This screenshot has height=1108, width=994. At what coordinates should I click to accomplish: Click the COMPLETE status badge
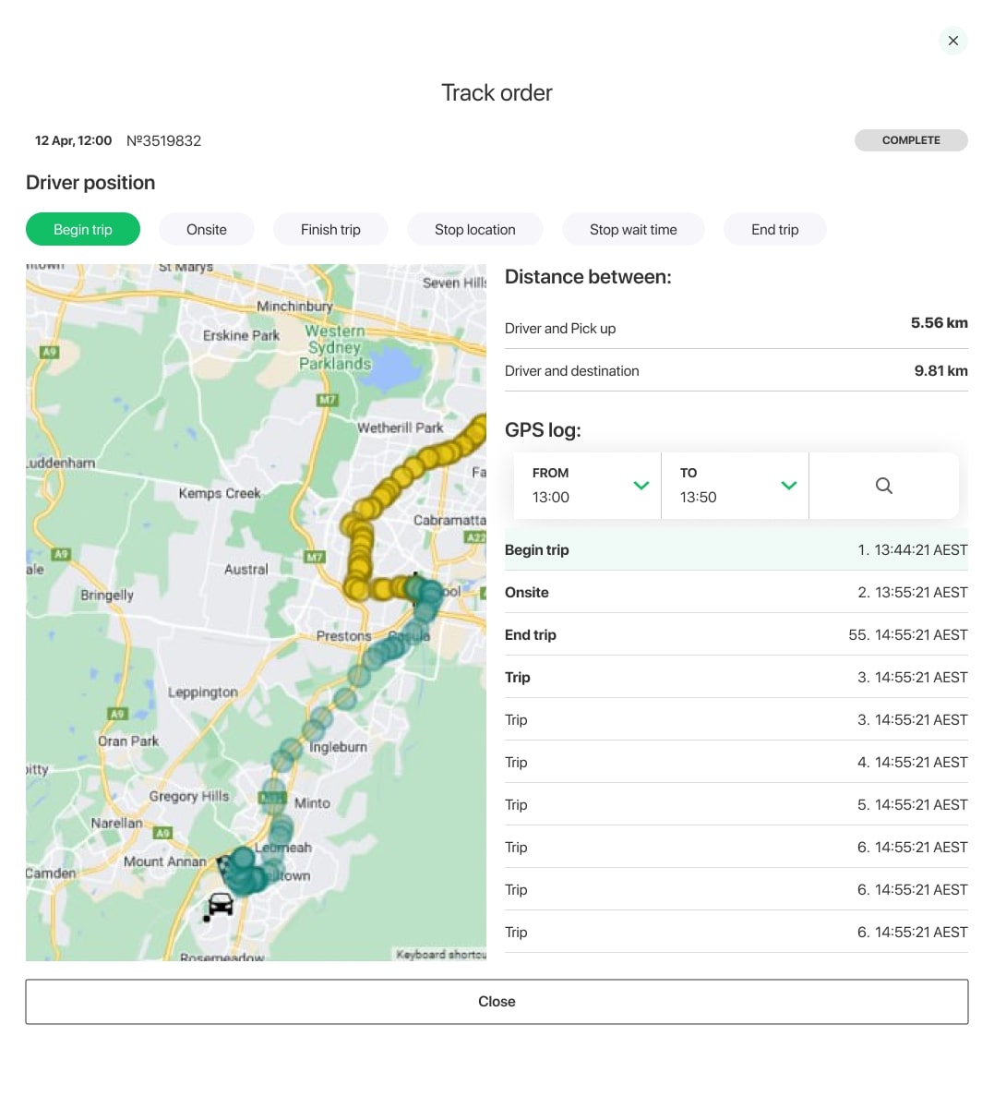[x=910, y=140]
